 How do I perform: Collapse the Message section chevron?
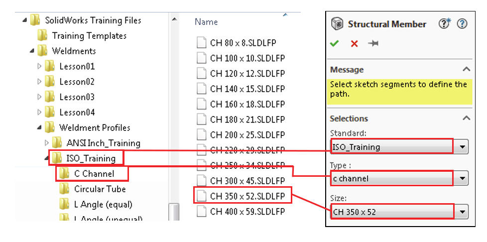click(466, 69)
